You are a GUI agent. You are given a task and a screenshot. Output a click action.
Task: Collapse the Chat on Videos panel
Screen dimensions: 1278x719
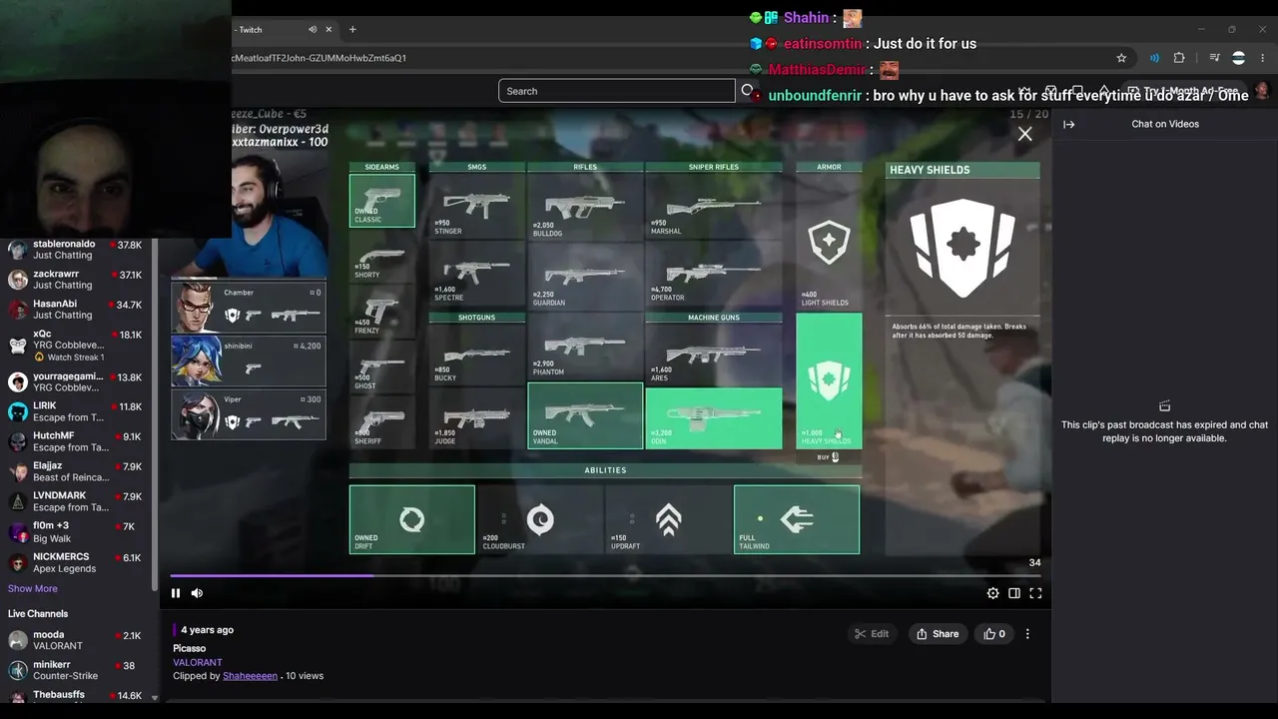point(1068,124)
